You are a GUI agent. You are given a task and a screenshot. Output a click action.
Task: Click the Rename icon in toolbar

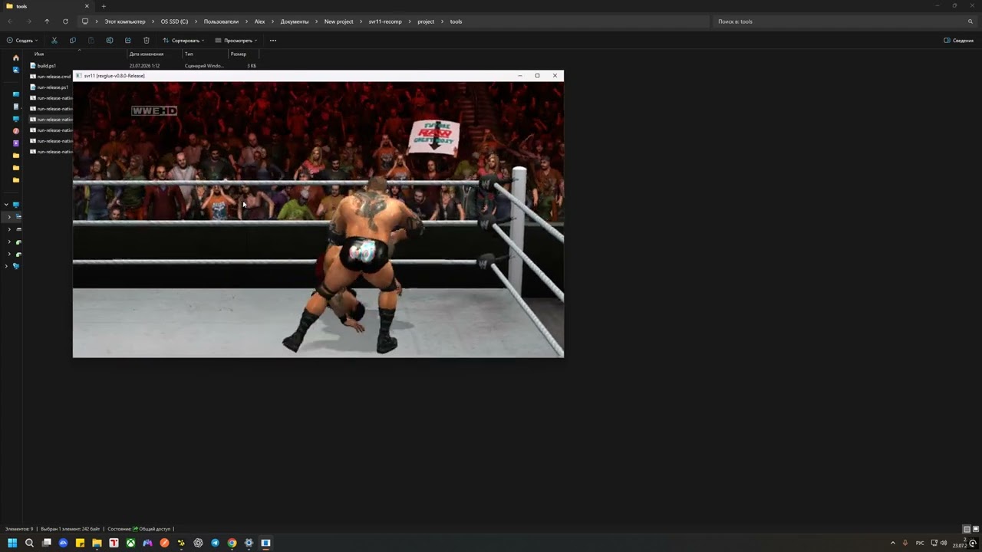(x=110, y=41)
